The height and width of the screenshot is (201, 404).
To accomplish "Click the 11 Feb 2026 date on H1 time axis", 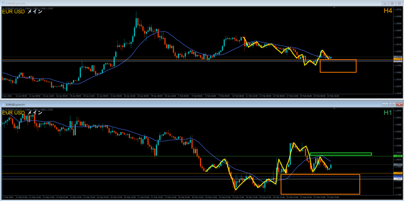I will 8,197.
